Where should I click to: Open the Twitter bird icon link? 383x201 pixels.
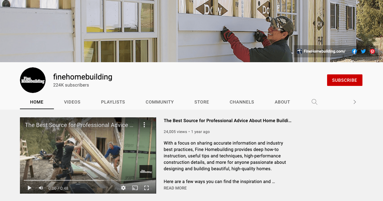pyautogui.click(x=363, y=51)
